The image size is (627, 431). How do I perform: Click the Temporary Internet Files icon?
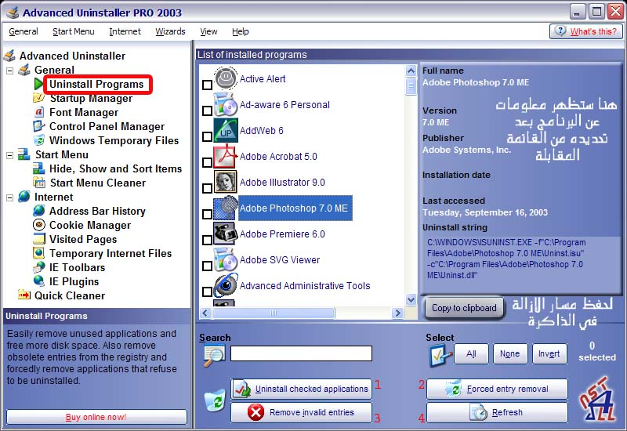click(x=38, y=252)
